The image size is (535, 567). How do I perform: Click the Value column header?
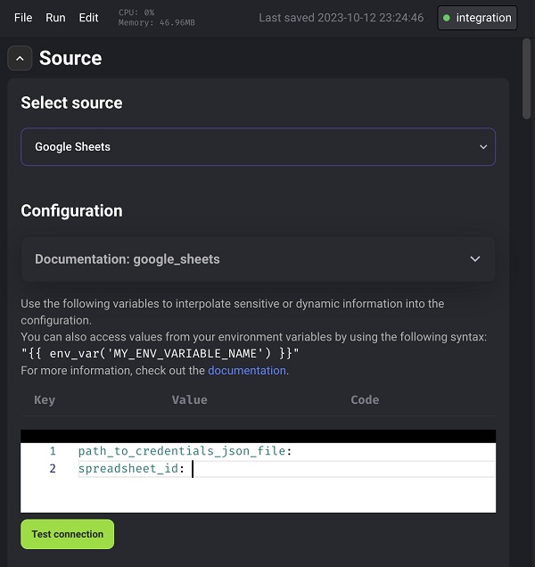coord(190,400)
